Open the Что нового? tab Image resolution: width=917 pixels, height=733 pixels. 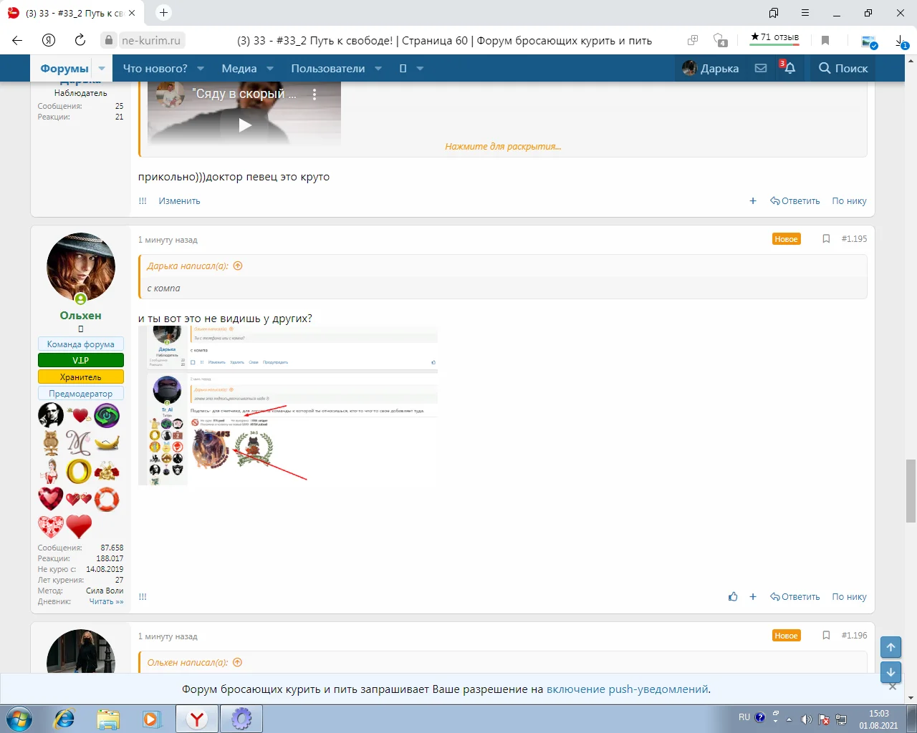click(155, 69)
